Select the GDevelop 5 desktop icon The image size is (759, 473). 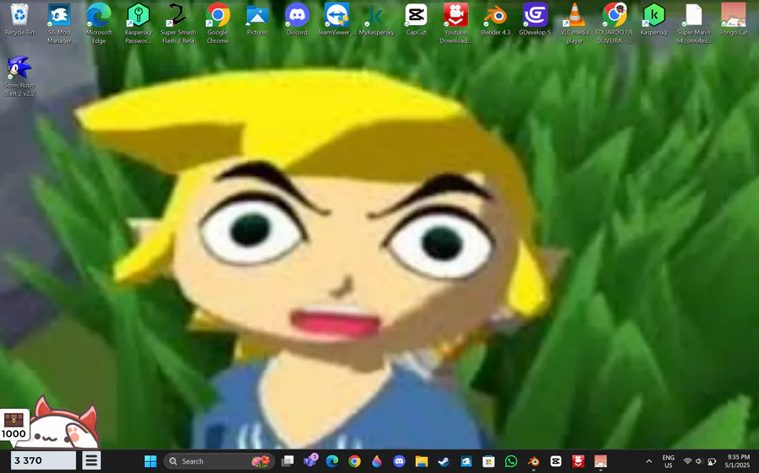coord(535,19)
